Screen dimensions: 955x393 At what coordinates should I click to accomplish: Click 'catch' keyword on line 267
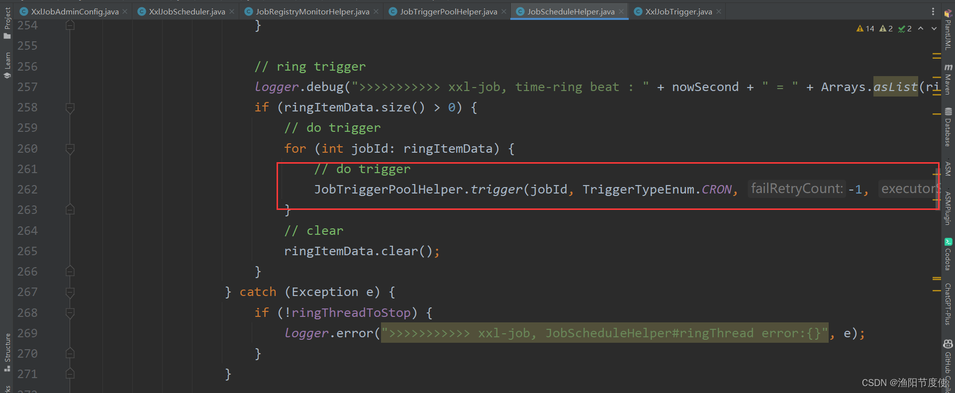pyautogui.click(x=258, y=292)
